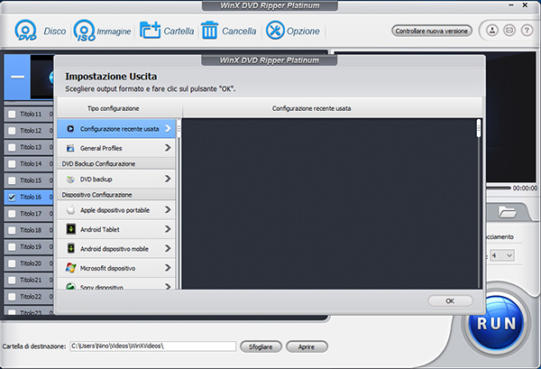541x369 pixels.
Task: Expand Microsoft dispositivo arrow
Action: (x=168, y=268)
